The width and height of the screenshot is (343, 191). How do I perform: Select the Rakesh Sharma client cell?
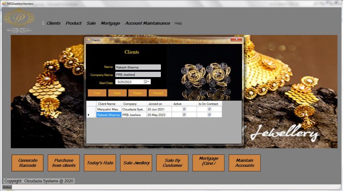109,115
